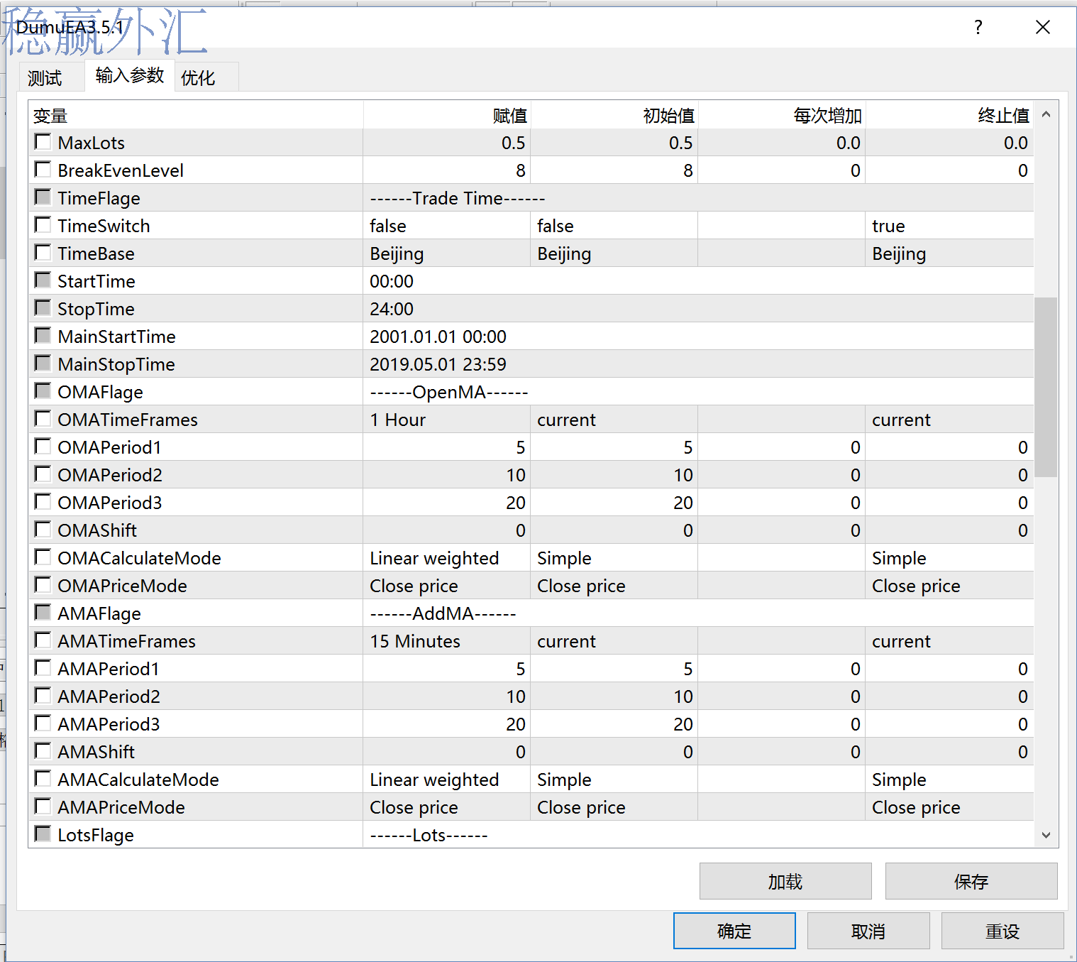This screenshot has height=962, width=1077.
Task: Change OMACalculateMode value 'Linear weighted'
Action: coord(446,557)
